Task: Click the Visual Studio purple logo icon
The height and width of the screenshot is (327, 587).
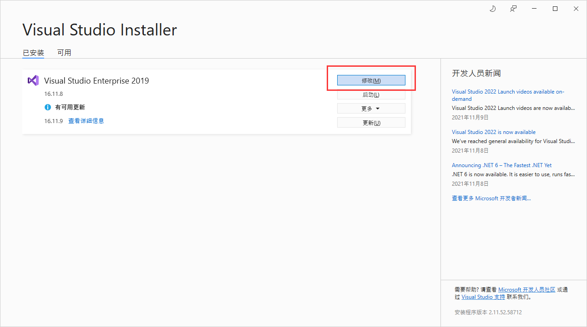Action: point(33,80)
